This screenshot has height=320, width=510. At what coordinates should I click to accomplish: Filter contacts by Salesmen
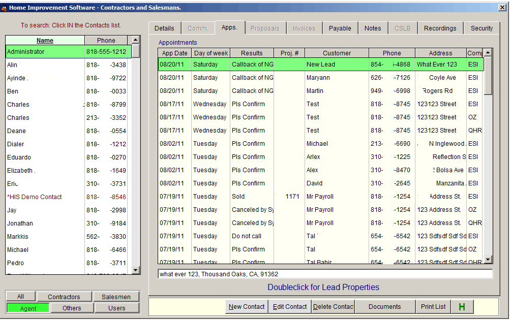click(116, 297)
